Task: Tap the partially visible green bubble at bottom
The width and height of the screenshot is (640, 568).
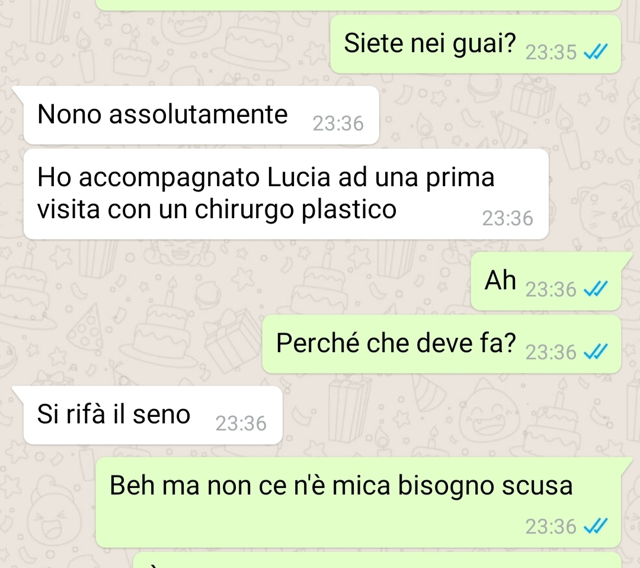Action: pos(377,560)
